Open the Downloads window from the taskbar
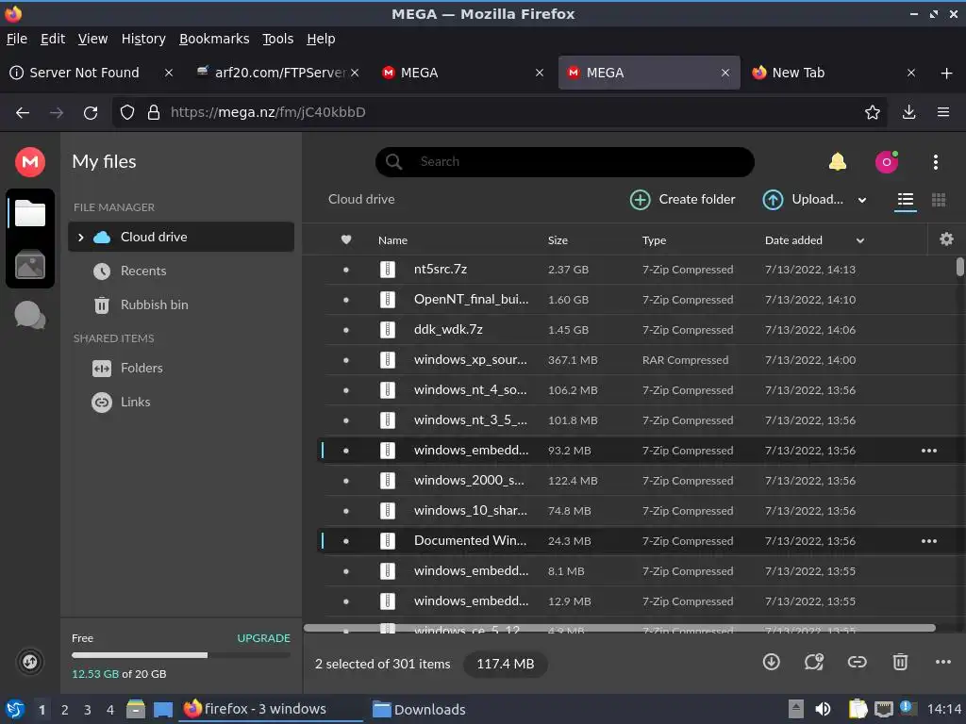Viewport: 966px width, 724px height. tap(420, 710)
